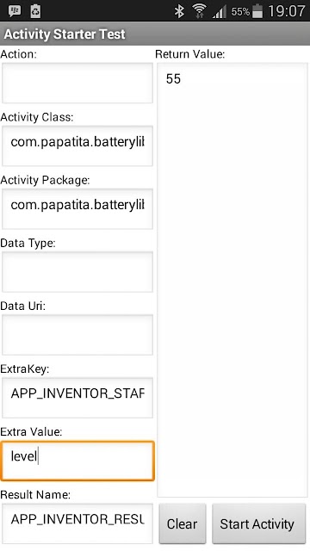
Task: Focus the Data Type text field
Action: [x=77, y=272]
